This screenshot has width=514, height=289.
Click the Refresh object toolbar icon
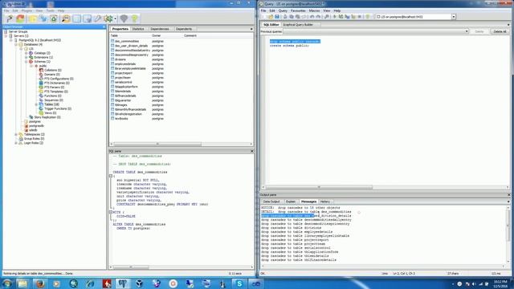coord(20,18)
